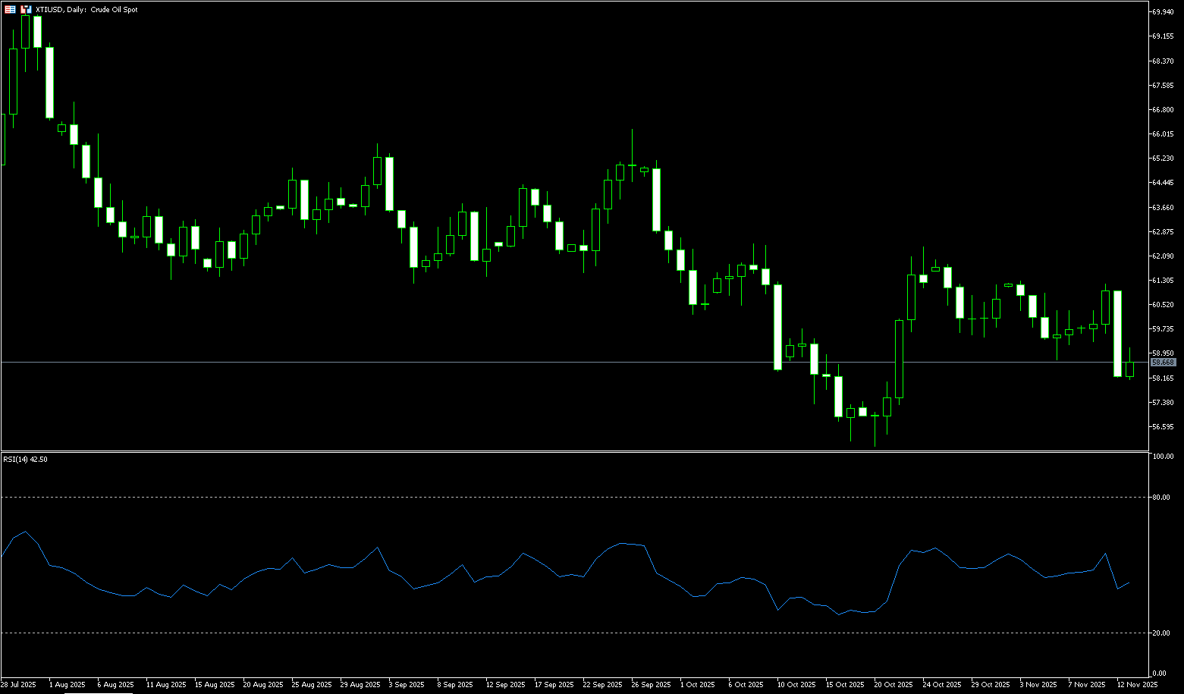Click the 56.595 price scale label
The height and width of the screenshot is (694, 1184).
pyautogui.click(x=1163, y=427)
